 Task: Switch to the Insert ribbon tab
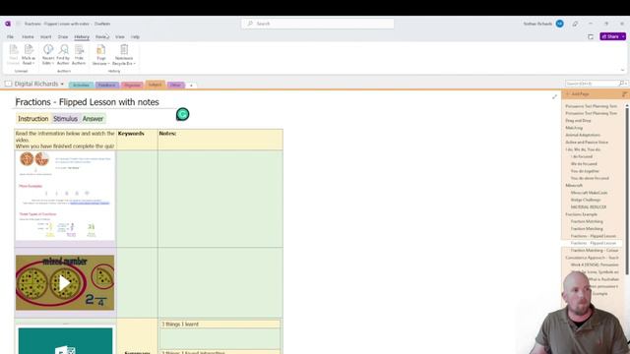pos(46,37)
